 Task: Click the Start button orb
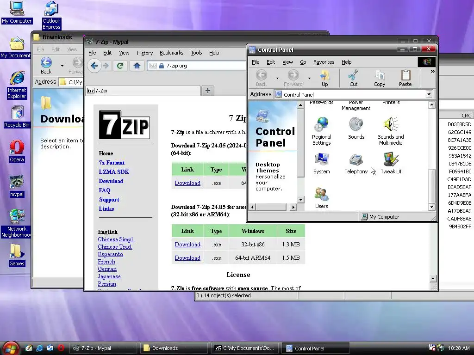point(11,348)
